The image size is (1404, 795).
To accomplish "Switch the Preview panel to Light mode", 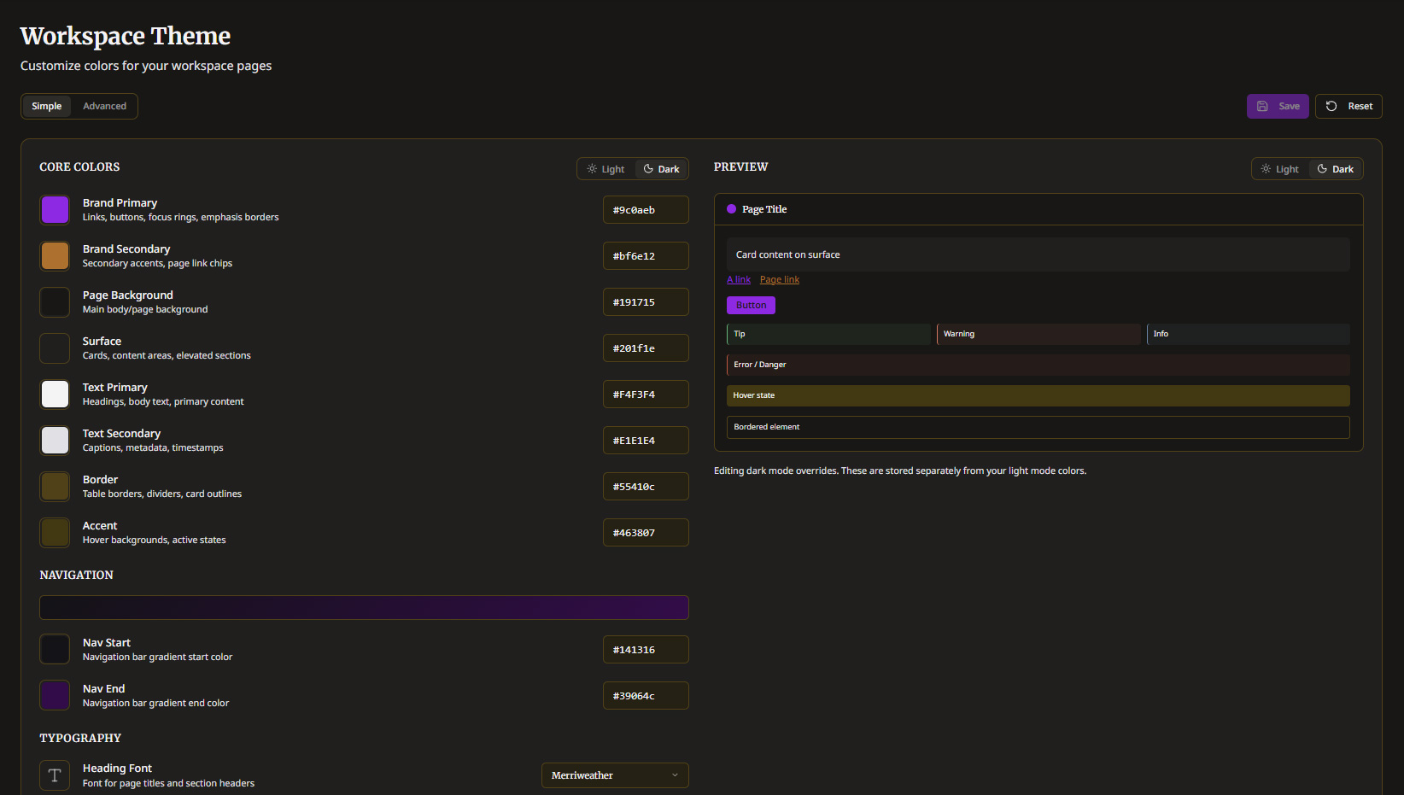I will [x=1280, y=168].
